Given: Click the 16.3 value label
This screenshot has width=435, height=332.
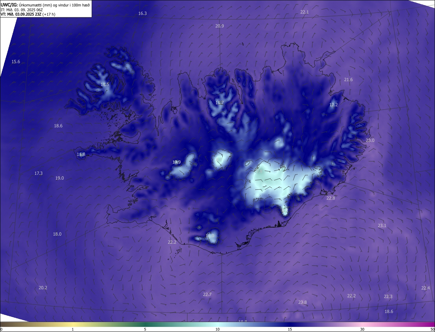Looking at the screenshot, I should tap(142, 14).
